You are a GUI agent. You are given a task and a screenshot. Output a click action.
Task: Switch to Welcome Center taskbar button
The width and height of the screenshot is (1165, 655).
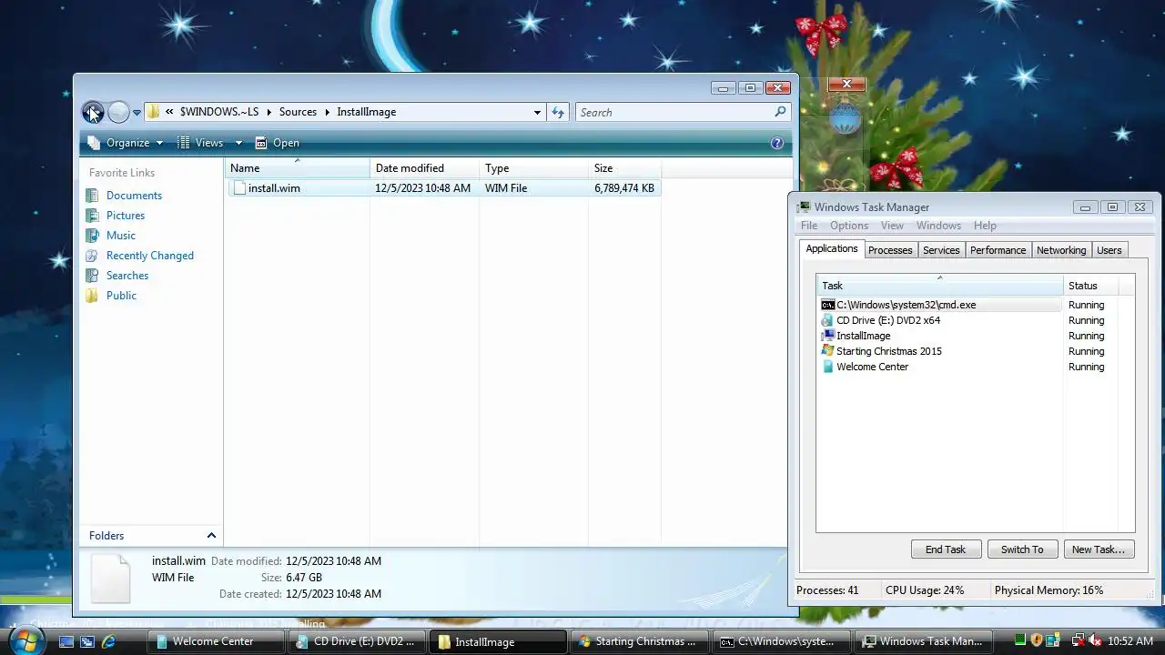point(217,641)
